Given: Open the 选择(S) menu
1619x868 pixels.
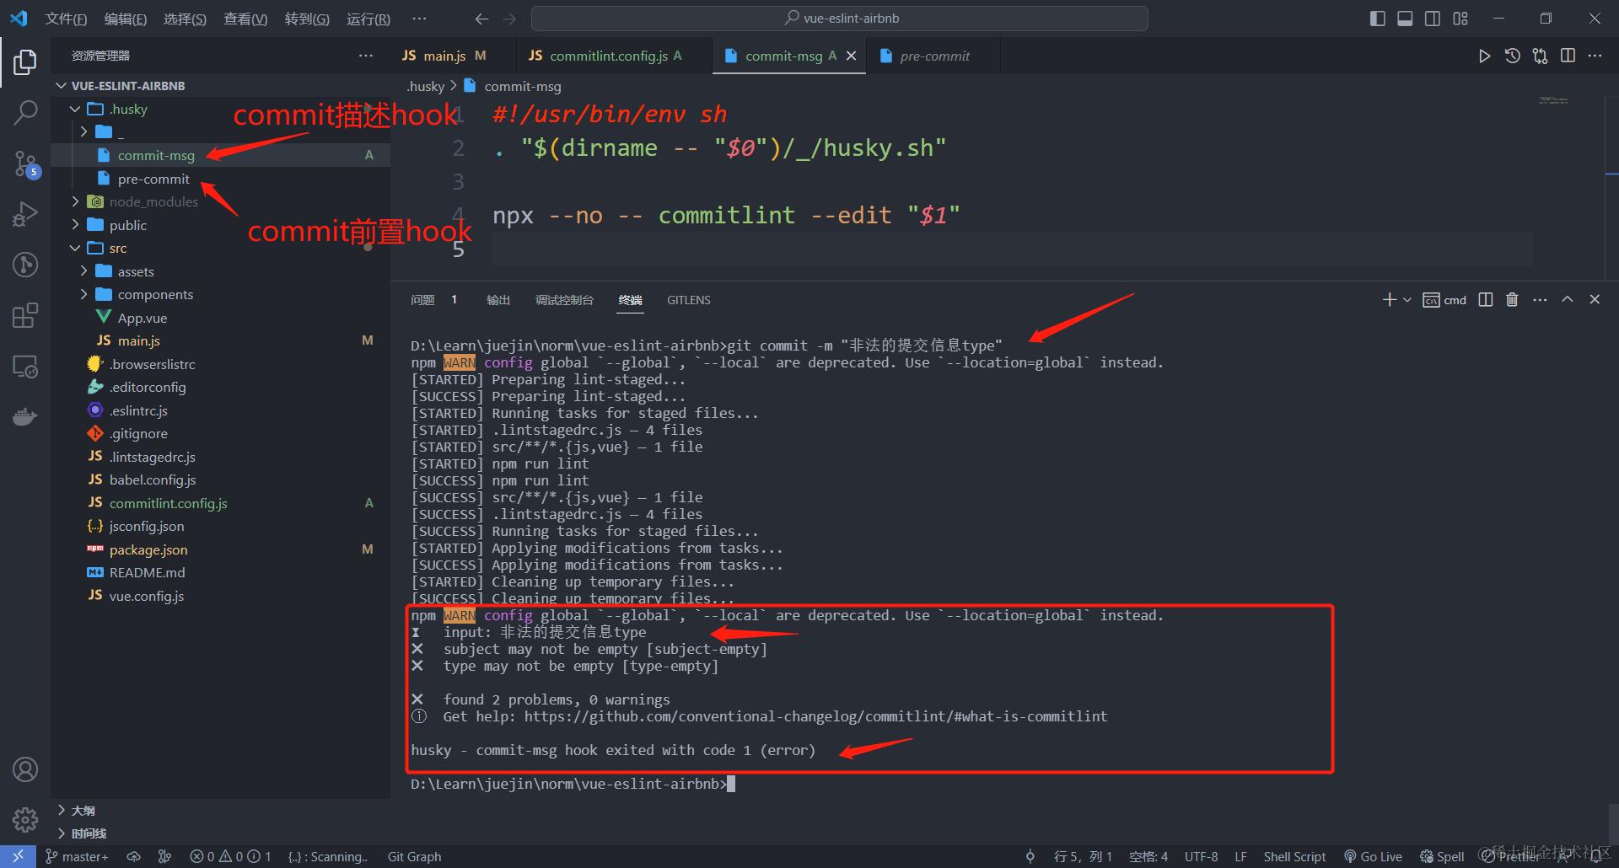Looking at the screenshot, I should coord(185,19).
